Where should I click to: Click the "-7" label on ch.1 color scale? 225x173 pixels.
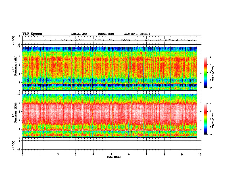(210, 65)
